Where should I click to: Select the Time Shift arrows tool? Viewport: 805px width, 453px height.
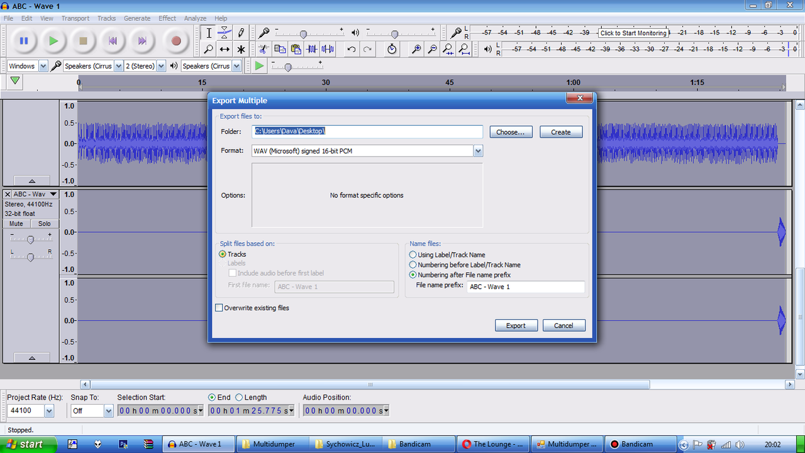click(225, 49)
